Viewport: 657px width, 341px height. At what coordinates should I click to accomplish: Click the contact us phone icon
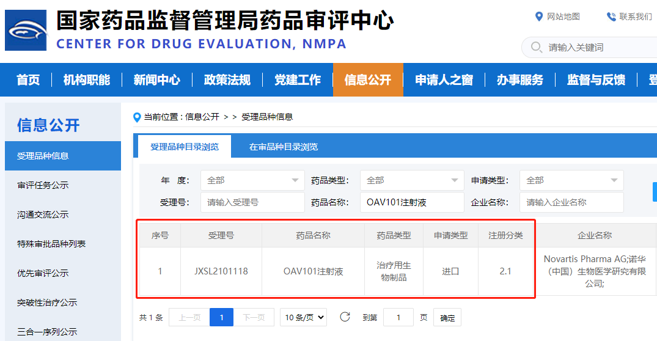pyautogui.click(x=611, y=16)
